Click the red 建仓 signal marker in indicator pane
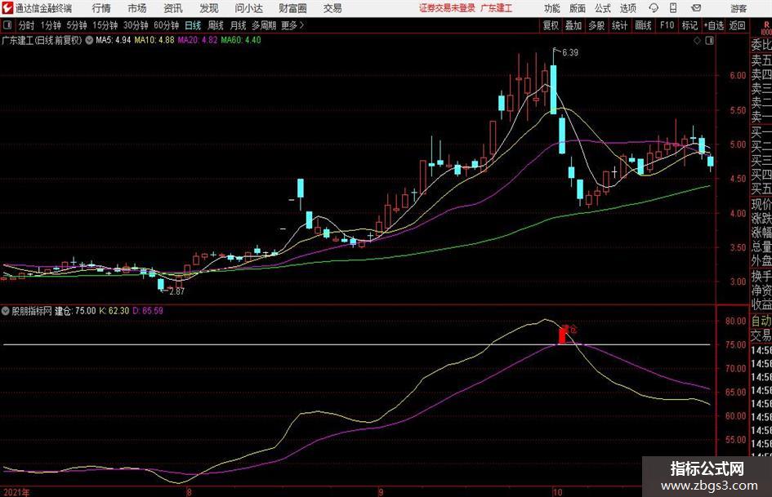Screen dimensions: 772x497 click(x=567, y=333)
